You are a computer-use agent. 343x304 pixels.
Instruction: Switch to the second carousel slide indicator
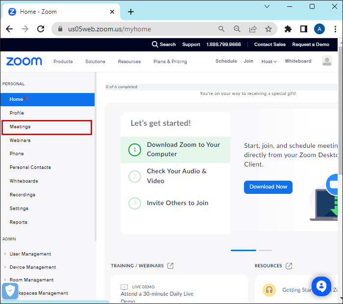coord(266,251)
